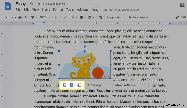This screenshot has width=187, height=108.
Task: Click the text 'Lorem ipsum dolor sit amet'
Action: [66, 31]
